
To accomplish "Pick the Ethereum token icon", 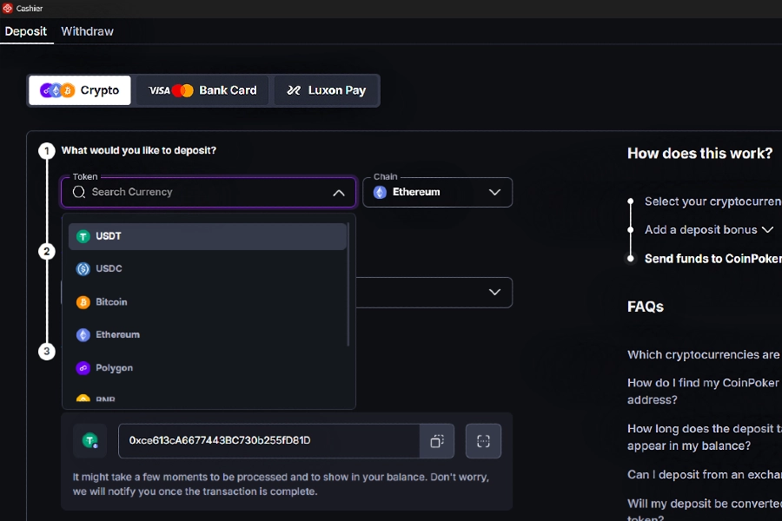I will pos(85,334).
